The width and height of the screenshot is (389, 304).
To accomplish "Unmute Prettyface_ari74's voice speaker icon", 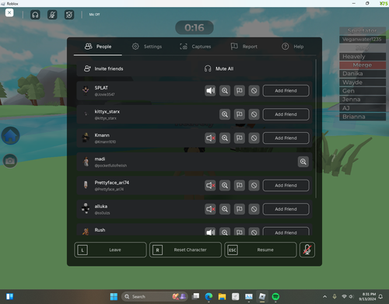I will 210,185.
